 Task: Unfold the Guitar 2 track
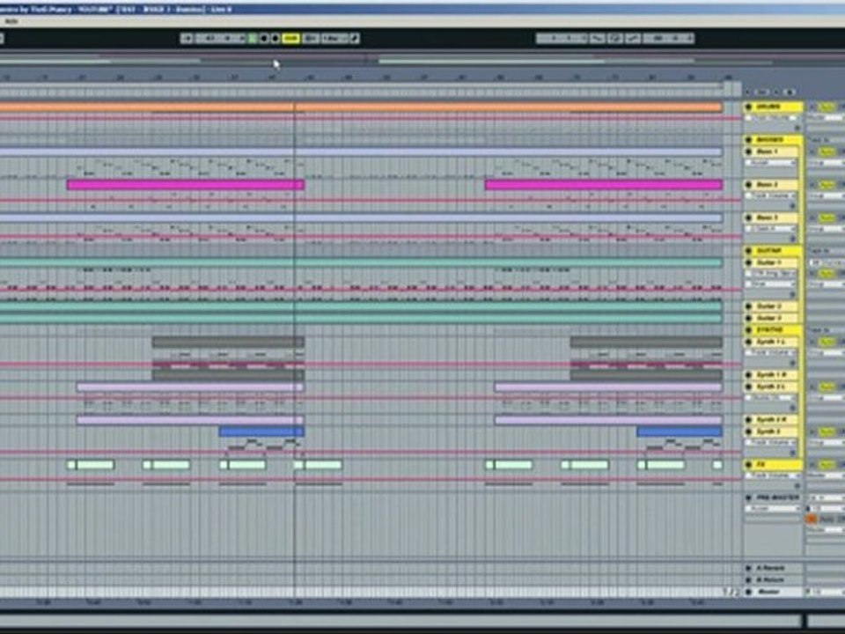point(748,306)
